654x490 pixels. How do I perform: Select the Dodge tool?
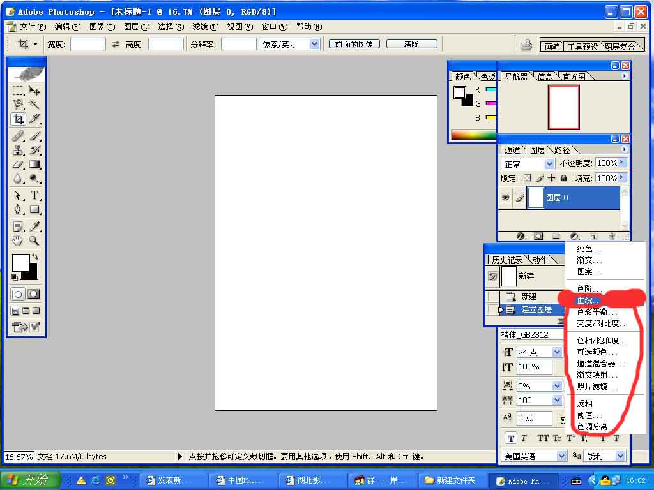coord(34,179)
